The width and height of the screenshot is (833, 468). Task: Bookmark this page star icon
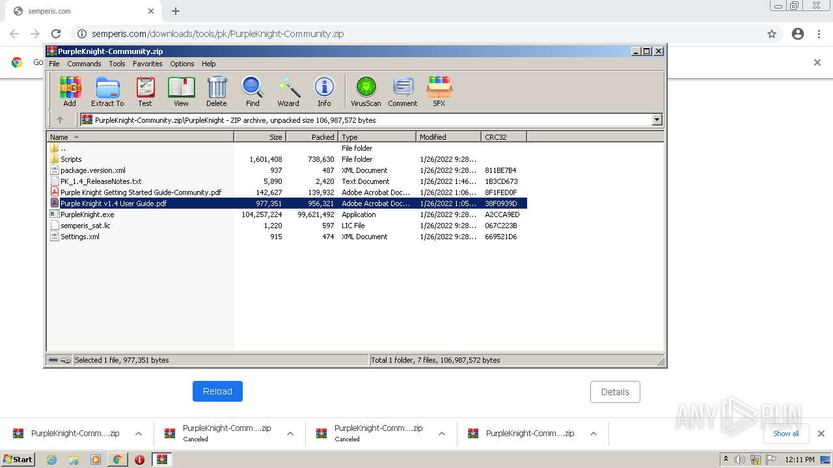(772, 34)
